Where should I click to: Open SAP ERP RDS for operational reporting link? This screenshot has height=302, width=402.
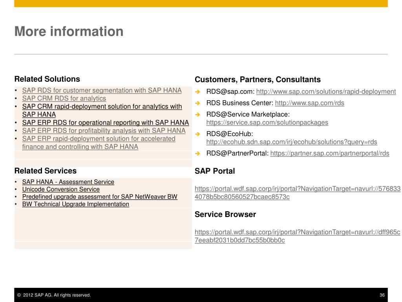[105, 123]
